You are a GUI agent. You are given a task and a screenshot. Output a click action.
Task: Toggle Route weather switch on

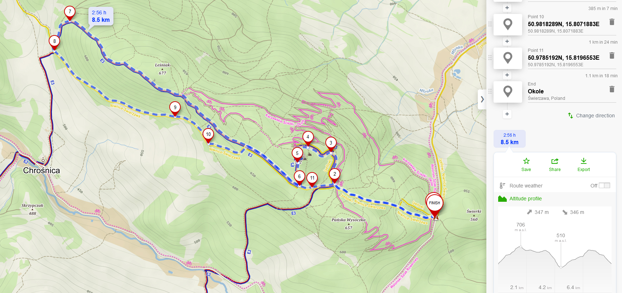coord(604,185)
